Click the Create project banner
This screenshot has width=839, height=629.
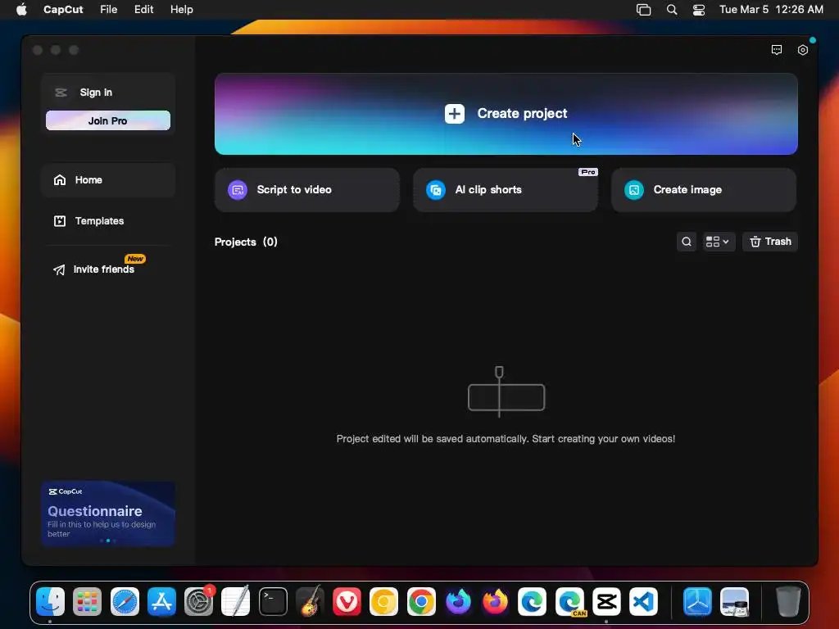pyautogui.click(x=506, y=114)
